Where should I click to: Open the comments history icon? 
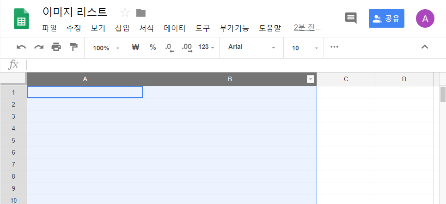pyautogui.click(x=351, y=18)
